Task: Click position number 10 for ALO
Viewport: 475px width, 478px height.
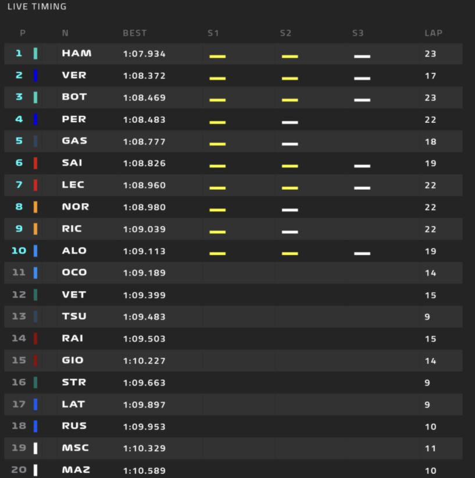Action: click(19, 250)
